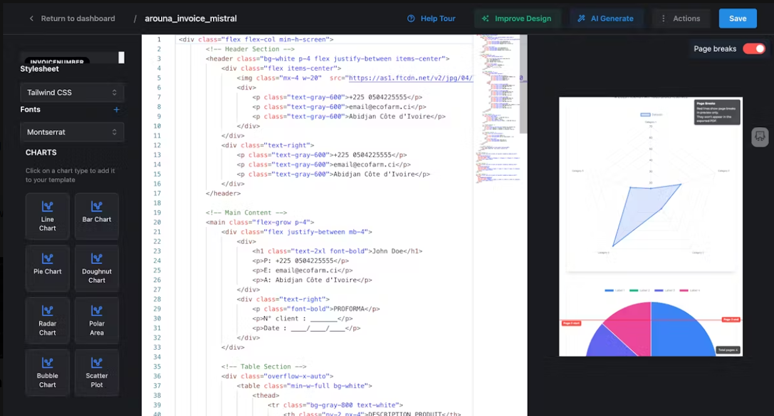Insert a Bubble Chart

tap(48, 373)
